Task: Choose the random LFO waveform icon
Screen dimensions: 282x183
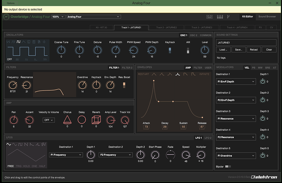Action: [43, 144]
